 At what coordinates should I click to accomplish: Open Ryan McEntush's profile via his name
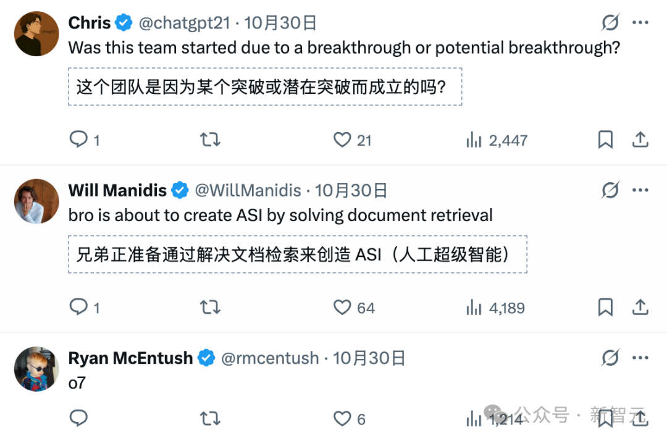coord(130,358)
